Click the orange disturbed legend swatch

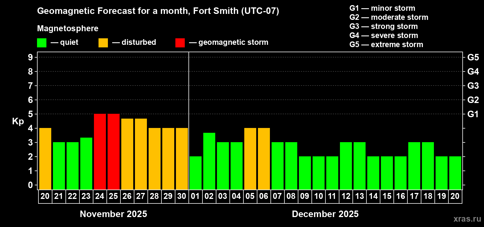tap(103, 43)
